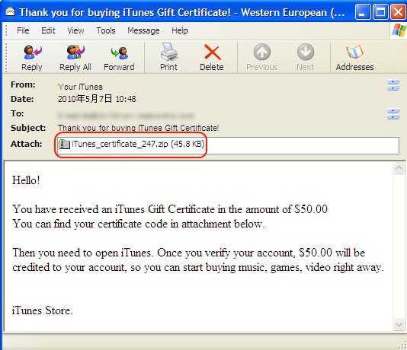Minimize the email window
Image resolution: width=407 pixels, height=350 pixels.
click(363, 11)
